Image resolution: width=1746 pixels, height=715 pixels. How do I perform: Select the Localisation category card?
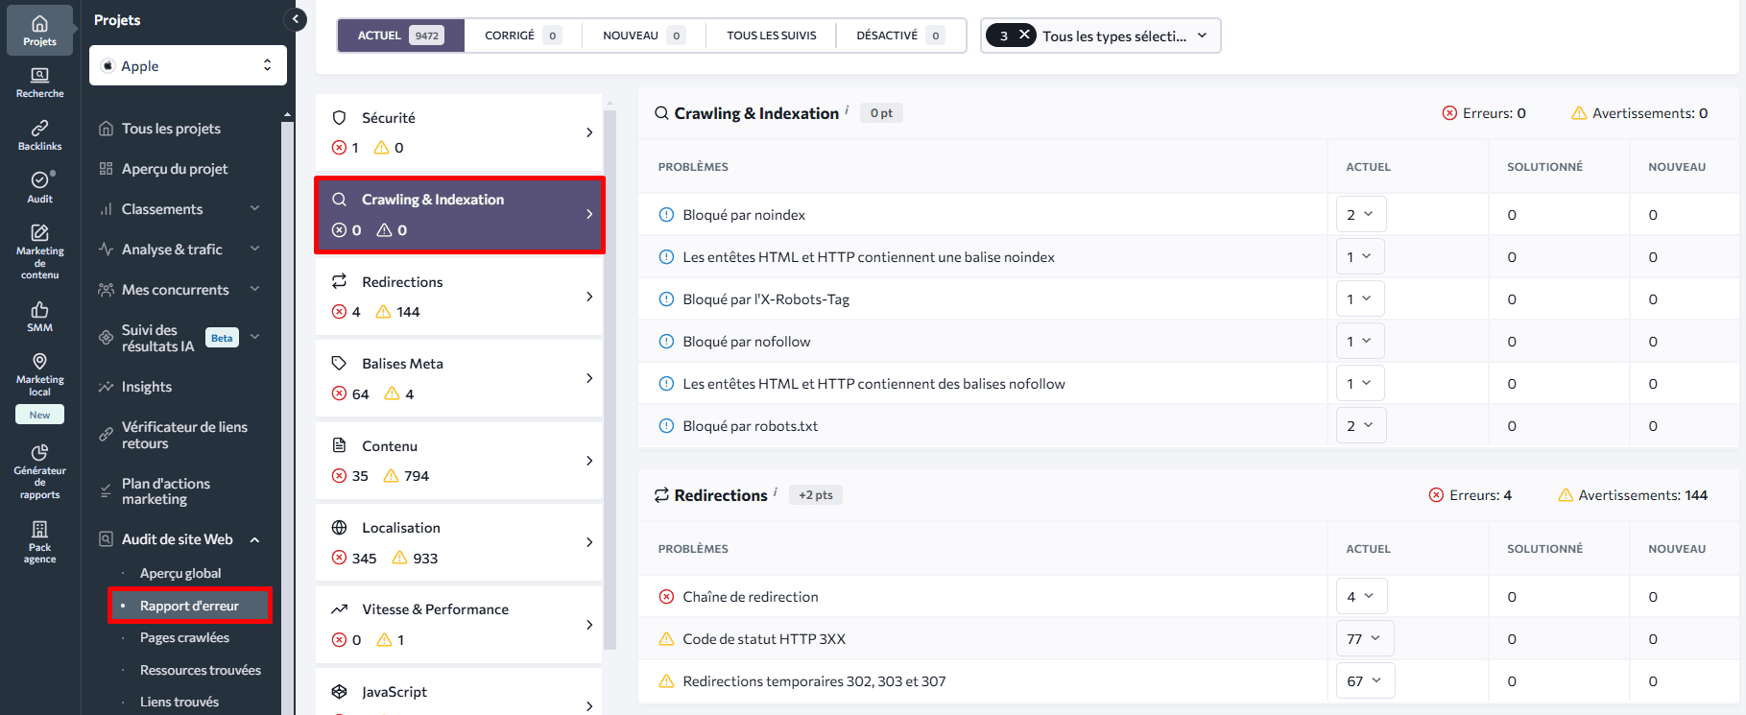pyautogui.click(x=459, y=542)
